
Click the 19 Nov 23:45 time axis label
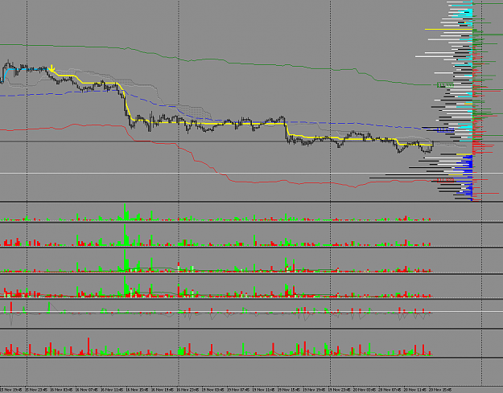[339, 390]
